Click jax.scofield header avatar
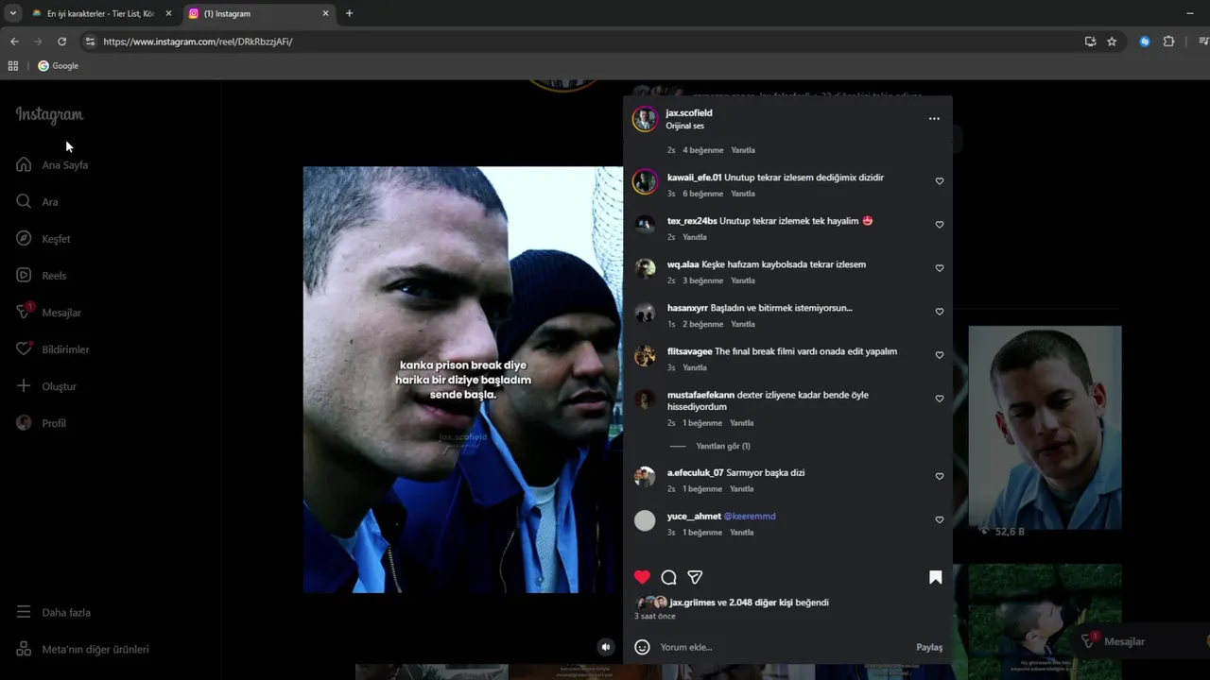The height and width of the screenshot is (680, 1210). tap(645, 119)
